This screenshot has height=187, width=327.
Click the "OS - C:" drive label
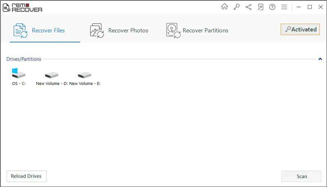click(x=19, y=84)
